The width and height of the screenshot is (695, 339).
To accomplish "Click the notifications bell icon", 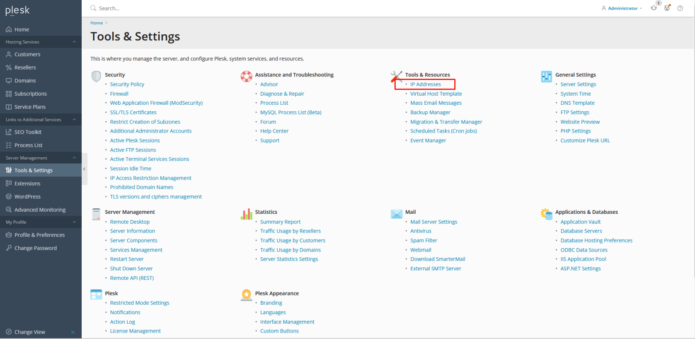I will (654, 8).
